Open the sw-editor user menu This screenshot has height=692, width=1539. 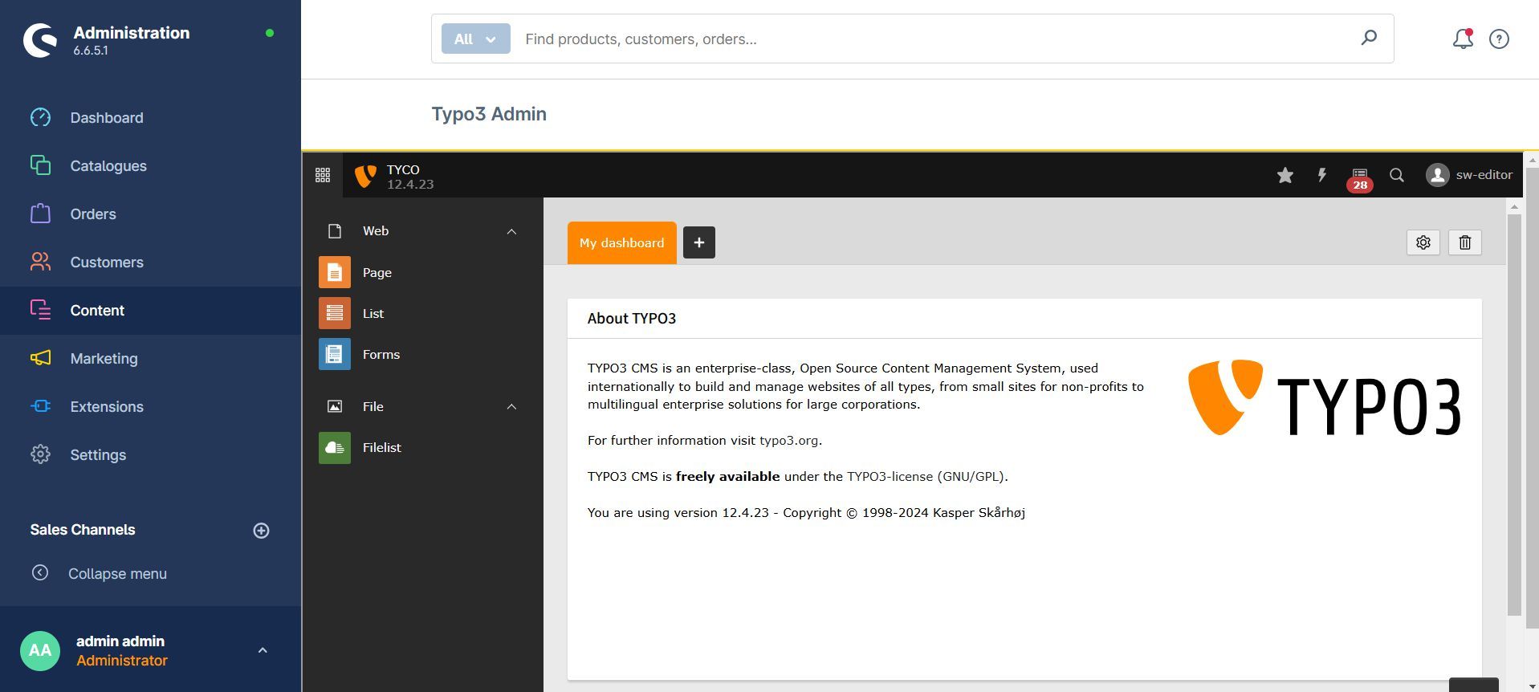1469,175
